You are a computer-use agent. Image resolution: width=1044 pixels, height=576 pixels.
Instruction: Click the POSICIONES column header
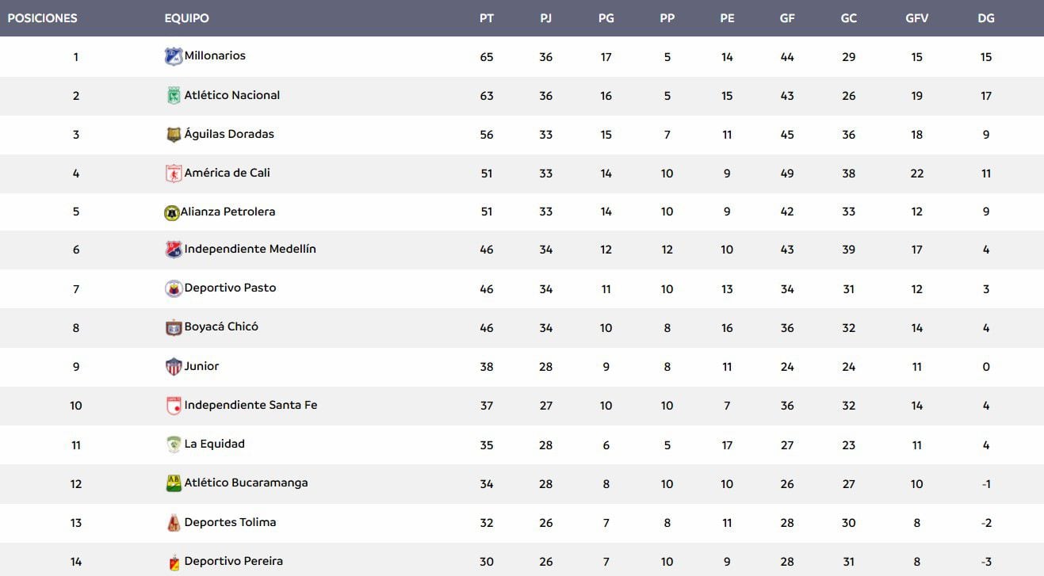click(42, 18)
